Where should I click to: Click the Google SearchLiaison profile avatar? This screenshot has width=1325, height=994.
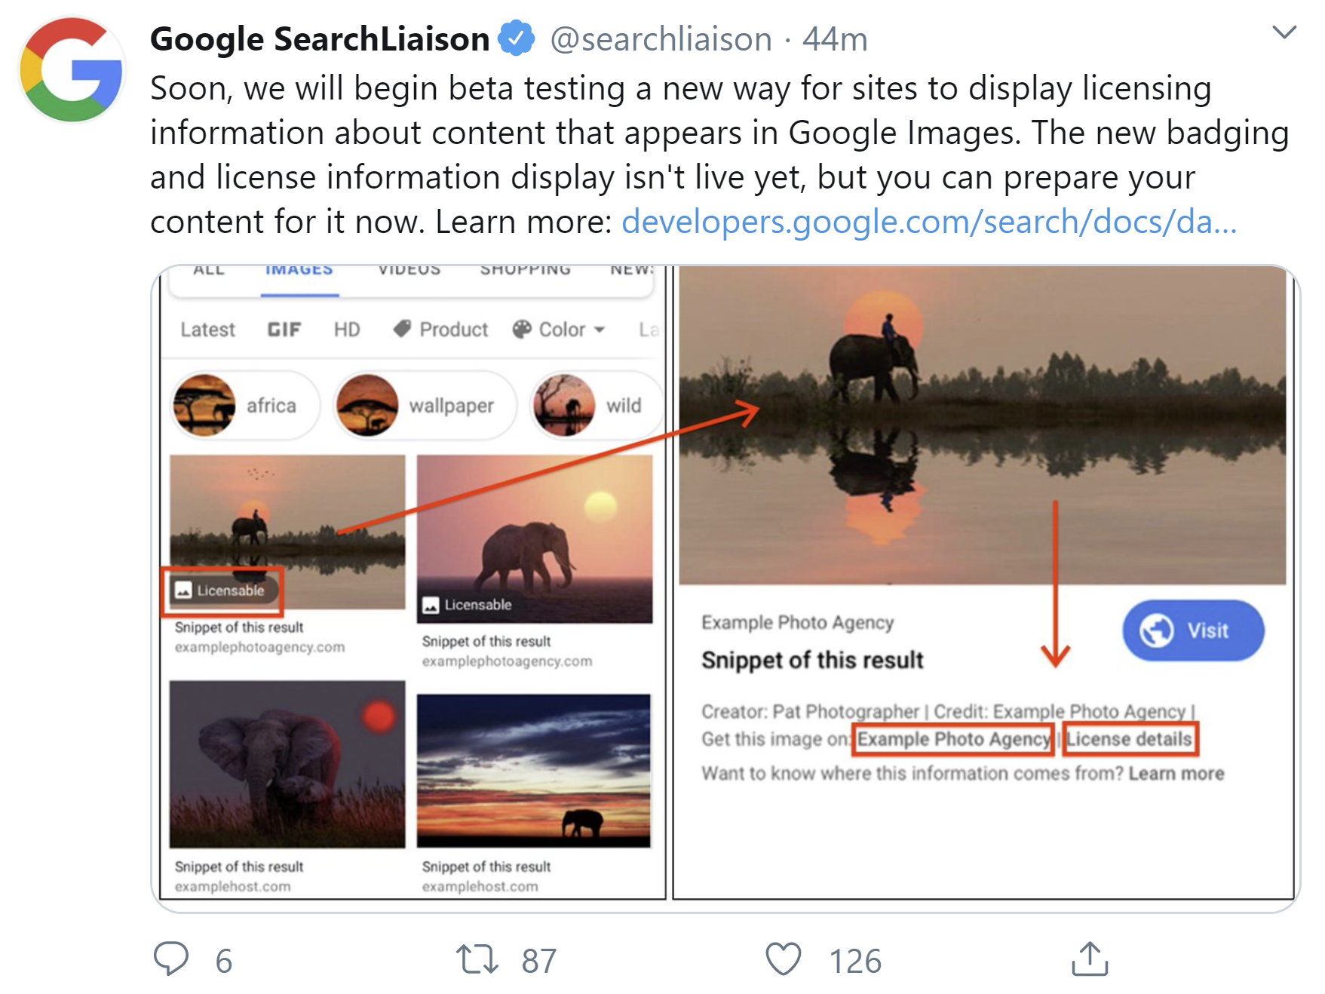72,70
